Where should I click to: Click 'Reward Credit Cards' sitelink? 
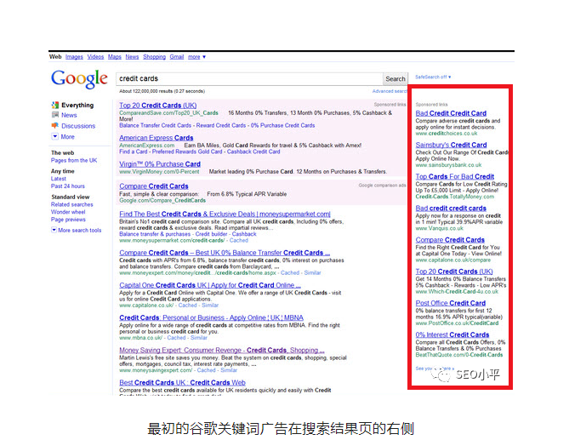221,125
